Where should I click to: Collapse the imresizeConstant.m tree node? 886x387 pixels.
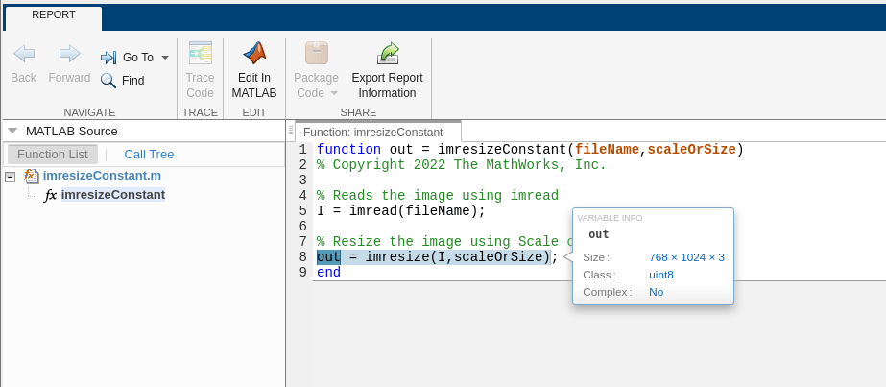pos(10,177)
